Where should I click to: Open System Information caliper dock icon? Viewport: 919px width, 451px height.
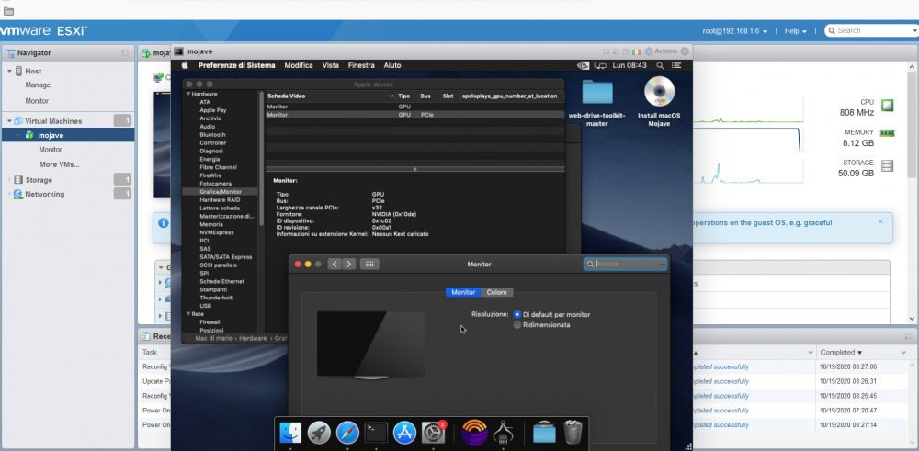pos(503,433)
